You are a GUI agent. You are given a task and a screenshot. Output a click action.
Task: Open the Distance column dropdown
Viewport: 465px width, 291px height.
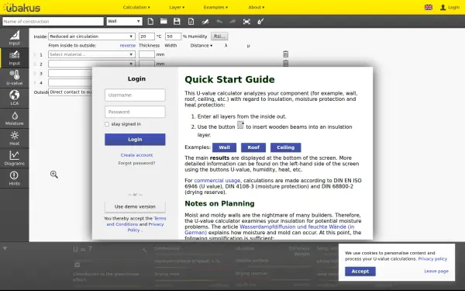(201, 46)
